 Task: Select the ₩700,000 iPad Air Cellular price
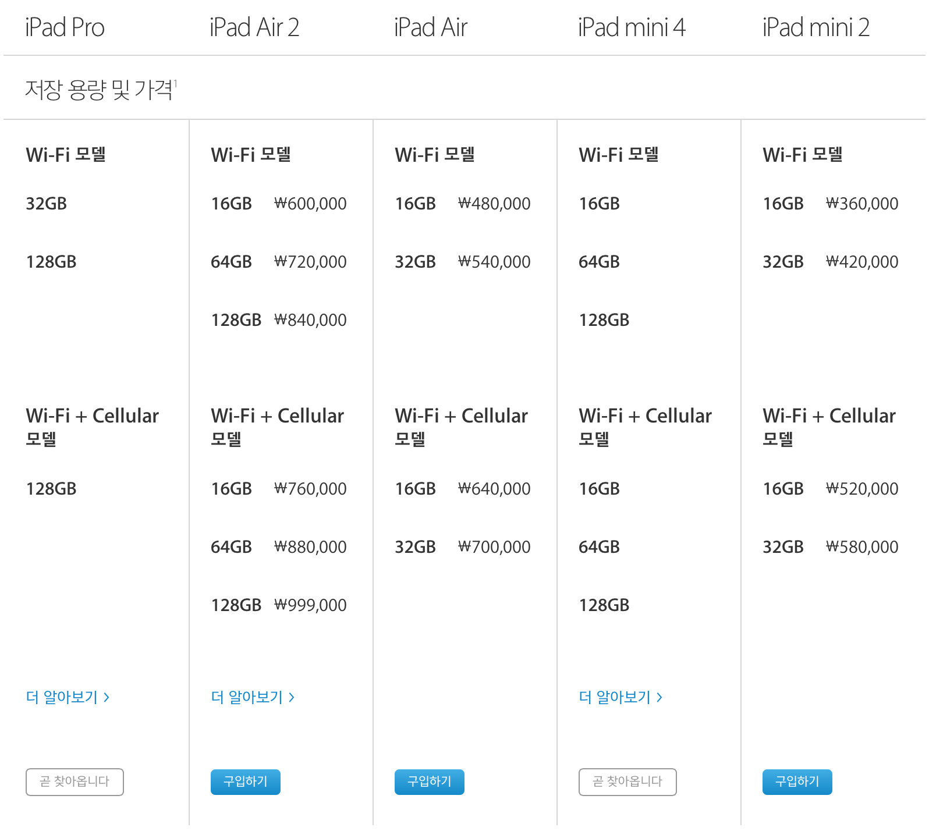click(x=494, y=547)
